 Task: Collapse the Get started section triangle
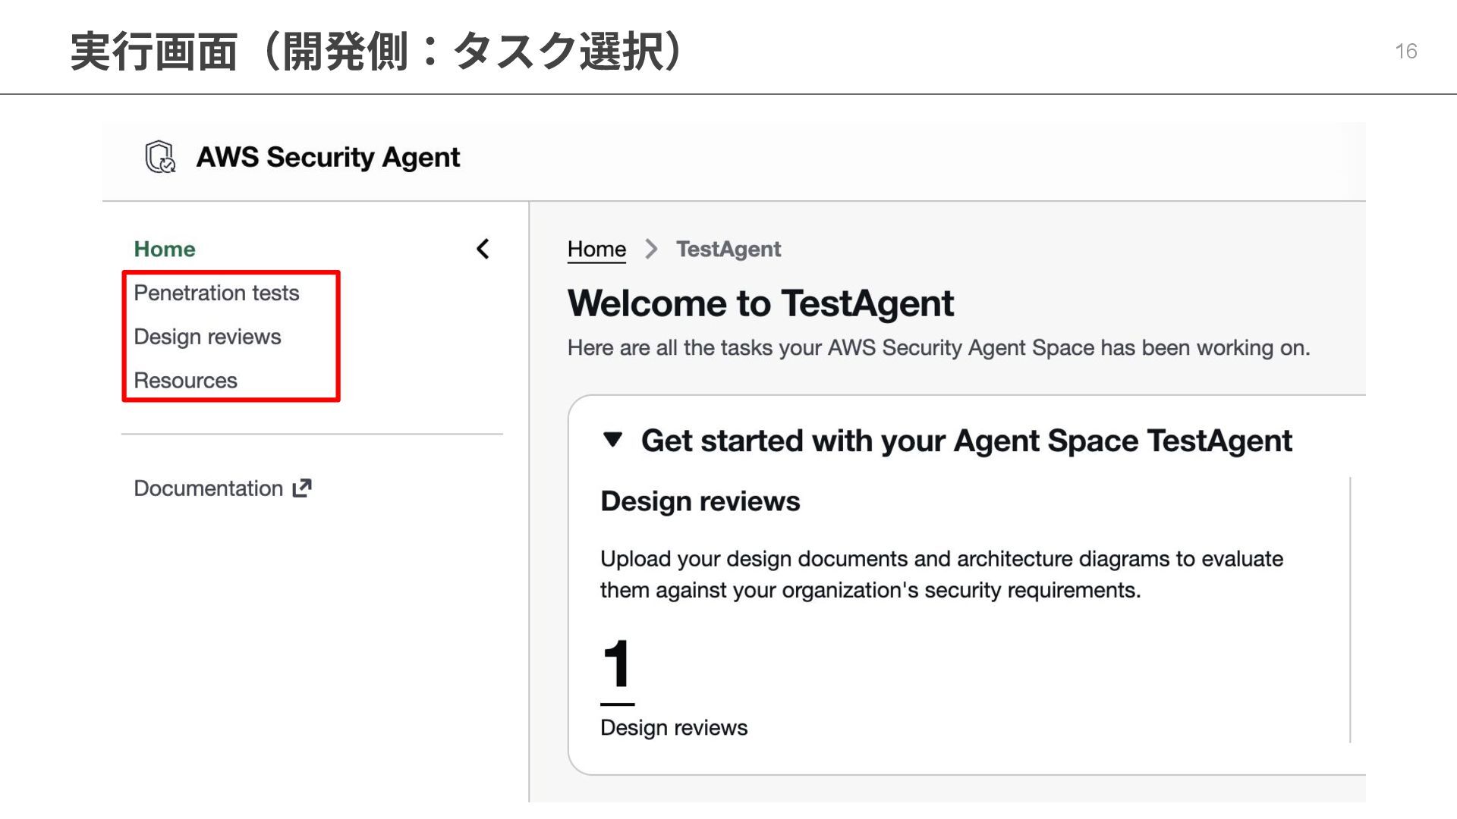(612, 440)
